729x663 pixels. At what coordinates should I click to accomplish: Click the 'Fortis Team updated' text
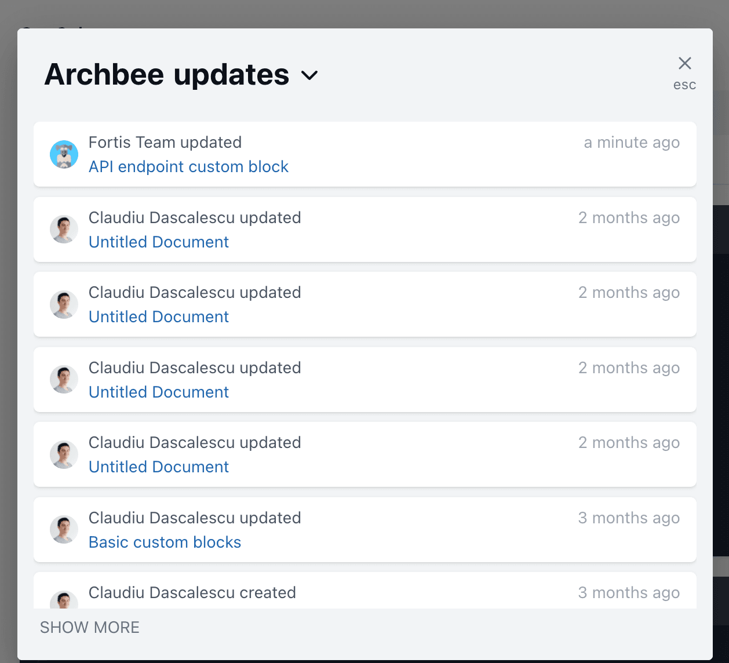click(x=165, y=143)
